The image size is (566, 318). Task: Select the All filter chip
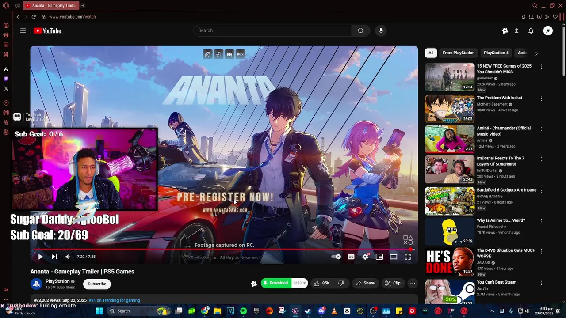point(431,53)
